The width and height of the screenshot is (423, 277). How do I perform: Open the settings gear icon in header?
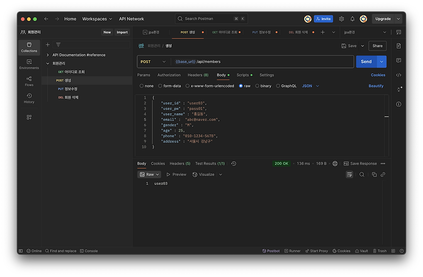click(x=342, y=19)
